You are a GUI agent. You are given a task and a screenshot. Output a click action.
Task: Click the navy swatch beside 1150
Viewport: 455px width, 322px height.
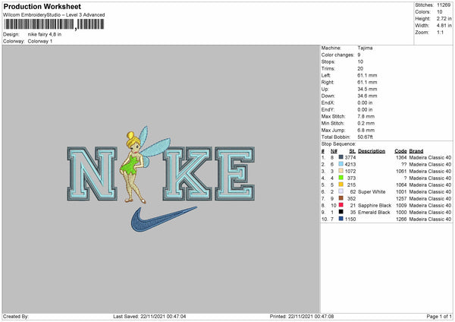(x=340, y=219)
